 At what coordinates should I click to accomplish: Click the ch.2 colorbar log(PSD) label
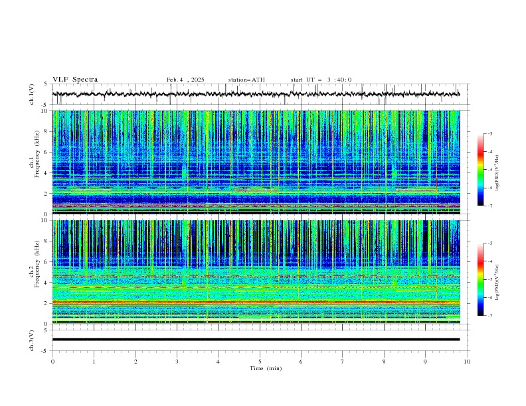pyautogui.click(x=497, y=282)
